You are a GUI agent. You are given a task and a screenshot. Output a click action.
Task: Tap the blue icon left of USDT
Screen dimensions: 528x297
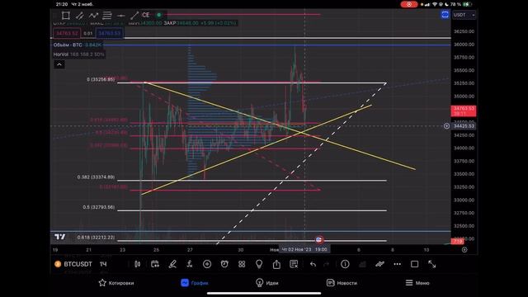click(445, 15)
